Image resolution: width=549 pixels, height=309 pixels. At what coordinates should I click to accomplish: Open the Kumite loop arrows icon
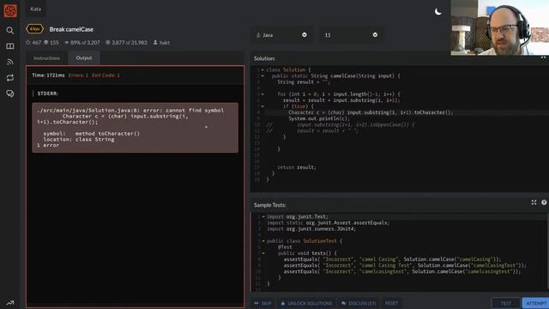pos(10,78)
